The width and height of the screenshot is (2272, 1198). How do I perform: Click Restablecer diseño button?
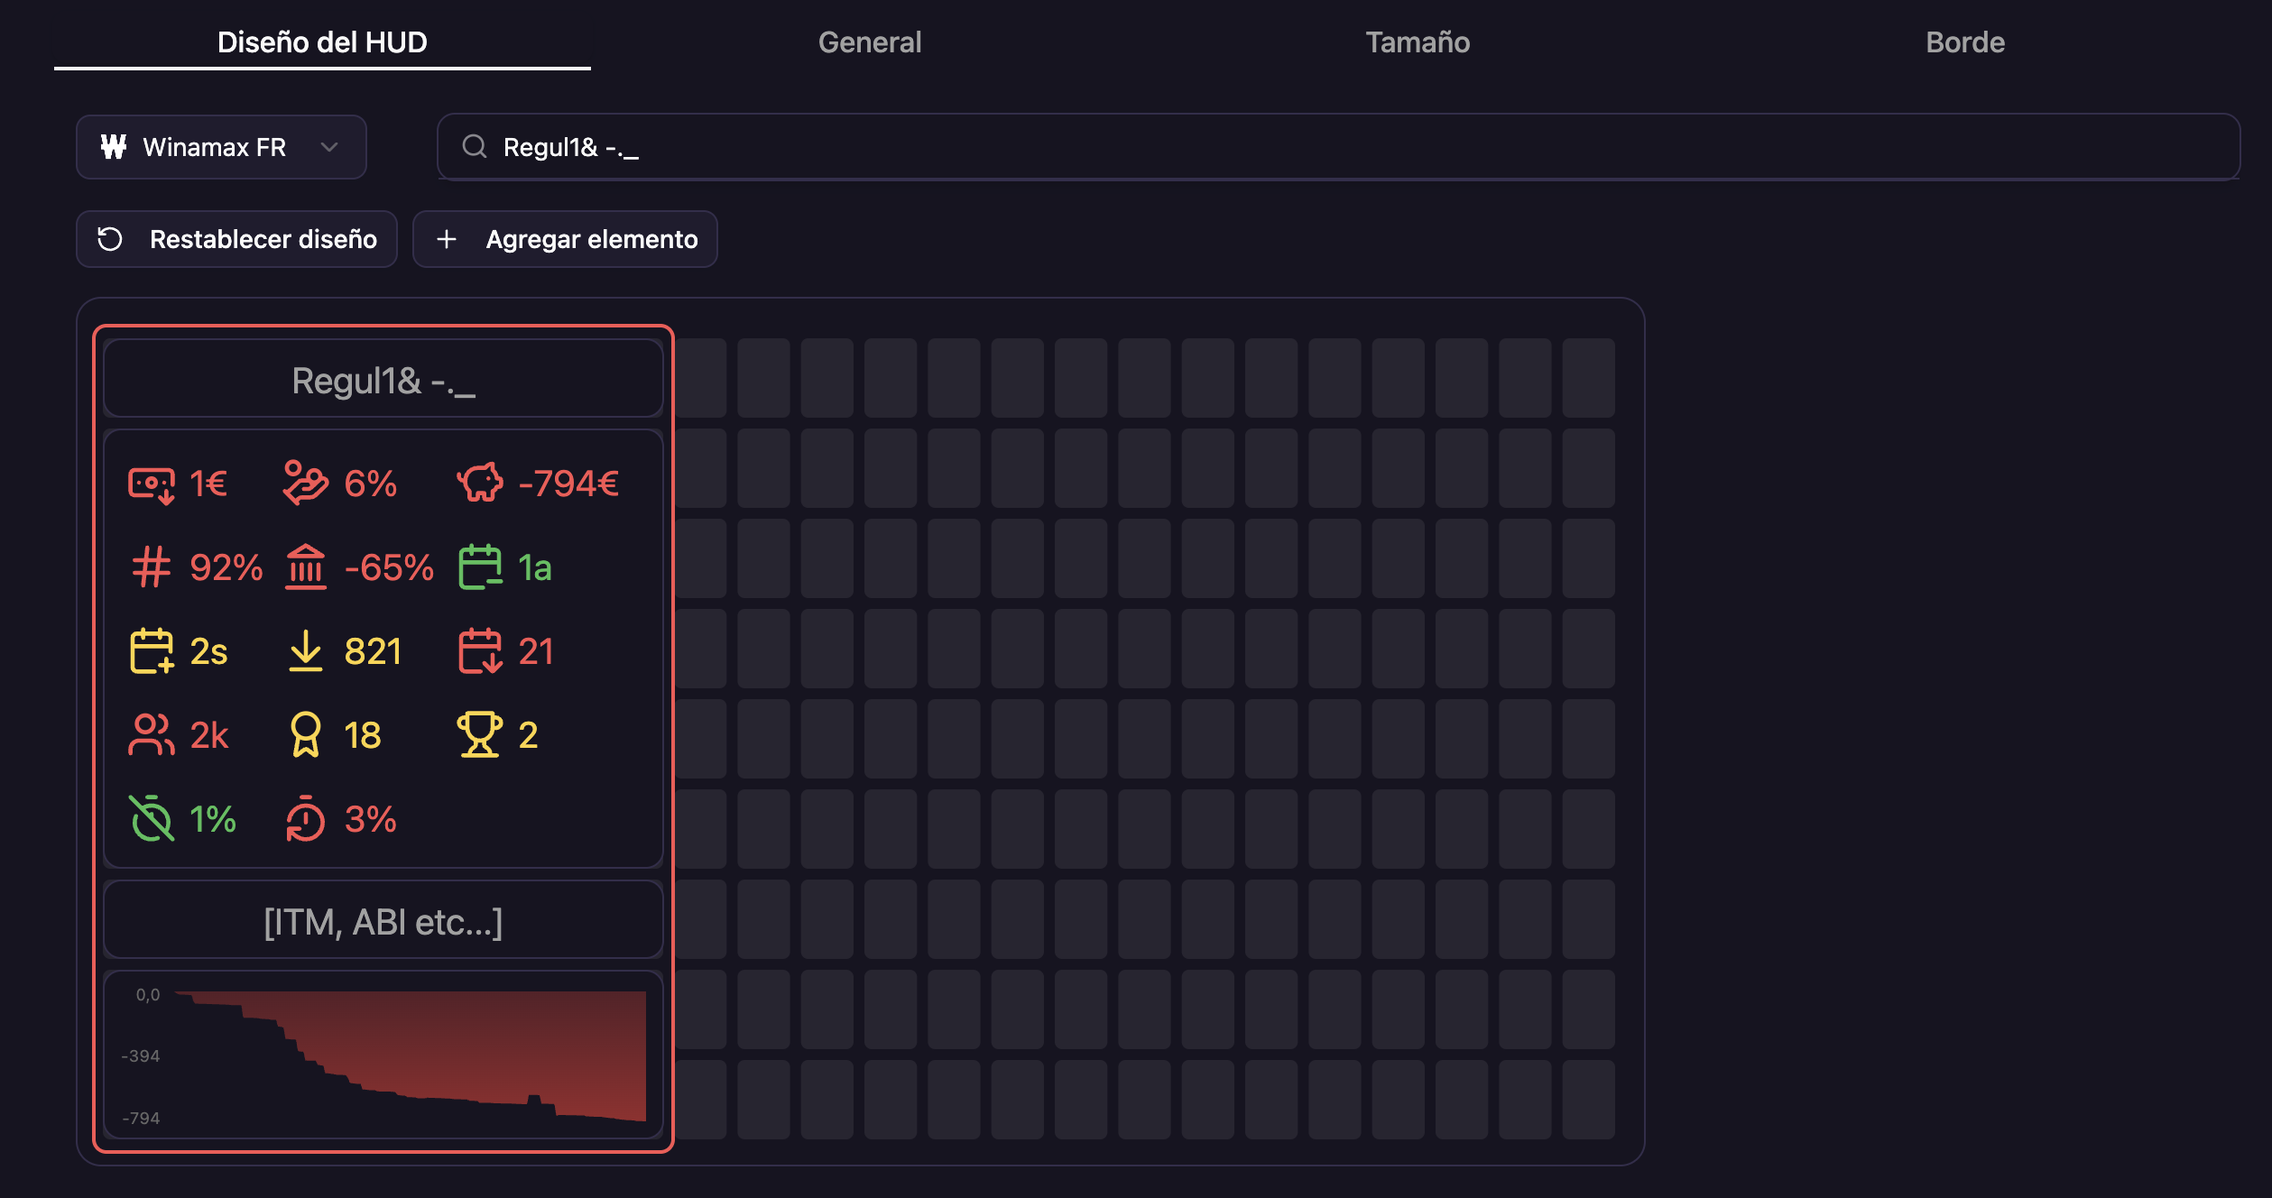click(236, 239)
